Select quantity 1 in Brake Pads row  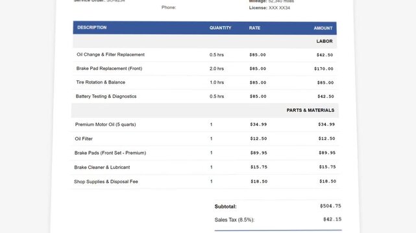211,153
